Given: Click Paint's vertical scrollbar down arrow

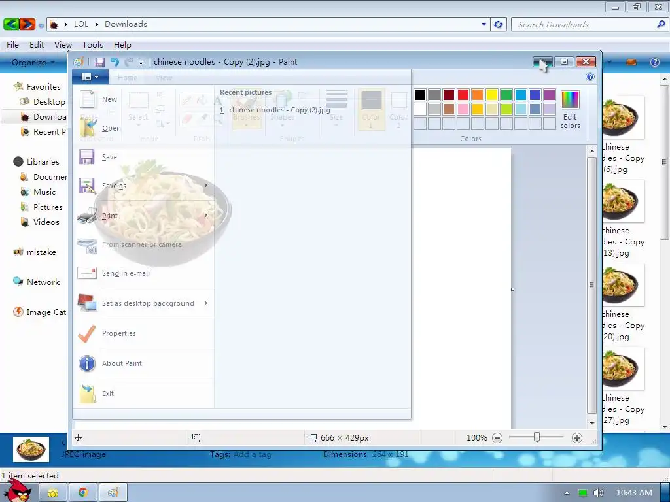Looking at the screenshot, I should (x=591, y=423).
